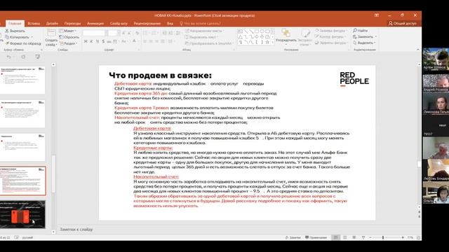Open Выделить (Select) dropdown
Viewport: 449px width, 252px height.
click(364, 43)
